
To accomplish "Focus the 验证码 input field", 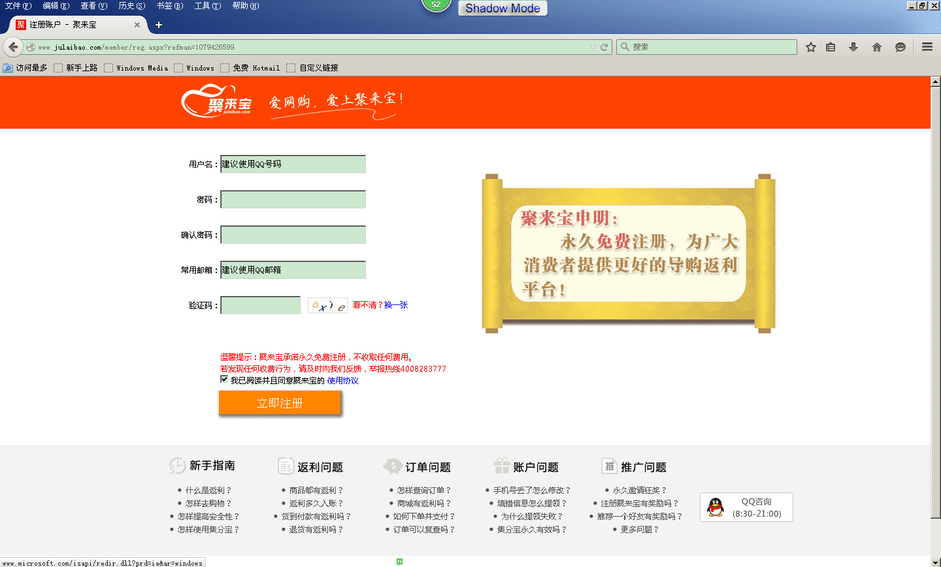I will coord(260,305).
